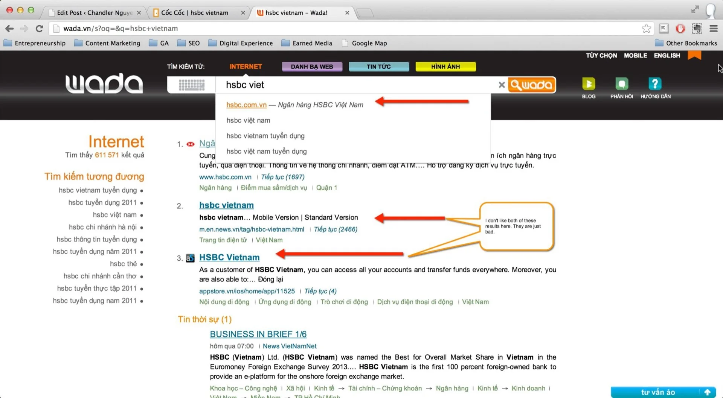The height and width of the screenshot is (398, 723).
Task: Click the 'tư vấn ảo' virtual assistant bar
Action: [x=657, y=392]
